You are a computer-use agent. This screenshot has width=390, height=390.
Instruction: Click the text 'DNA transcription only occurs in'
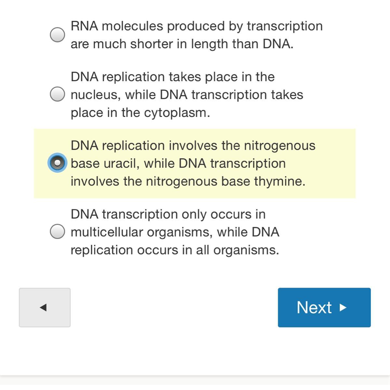coord(168,214)
